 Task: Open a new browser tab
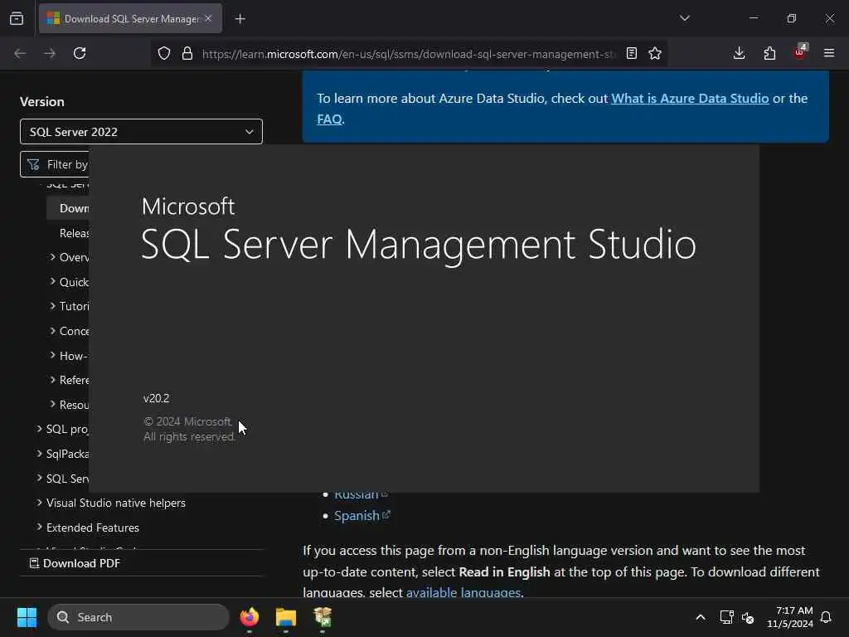[x=240, y=19]
